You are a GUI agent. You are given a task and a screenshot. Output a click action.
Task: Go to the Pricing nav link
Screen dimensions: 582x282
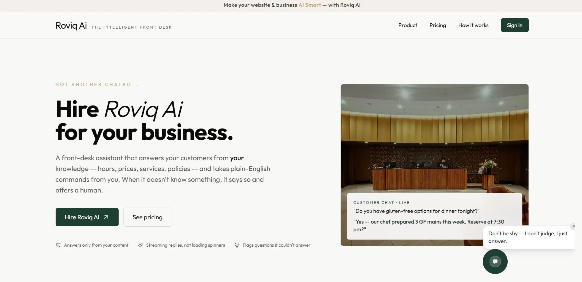pos(438,25)
